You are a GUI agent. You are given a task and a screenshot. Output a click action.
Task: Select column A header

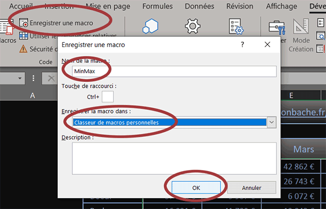click(33, 96)
